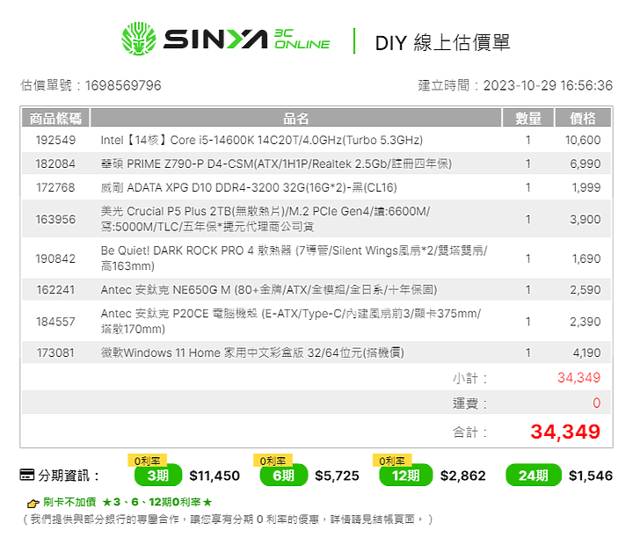Click the bold total 34,349
633x545 pixels.
(x=565, y=432)
